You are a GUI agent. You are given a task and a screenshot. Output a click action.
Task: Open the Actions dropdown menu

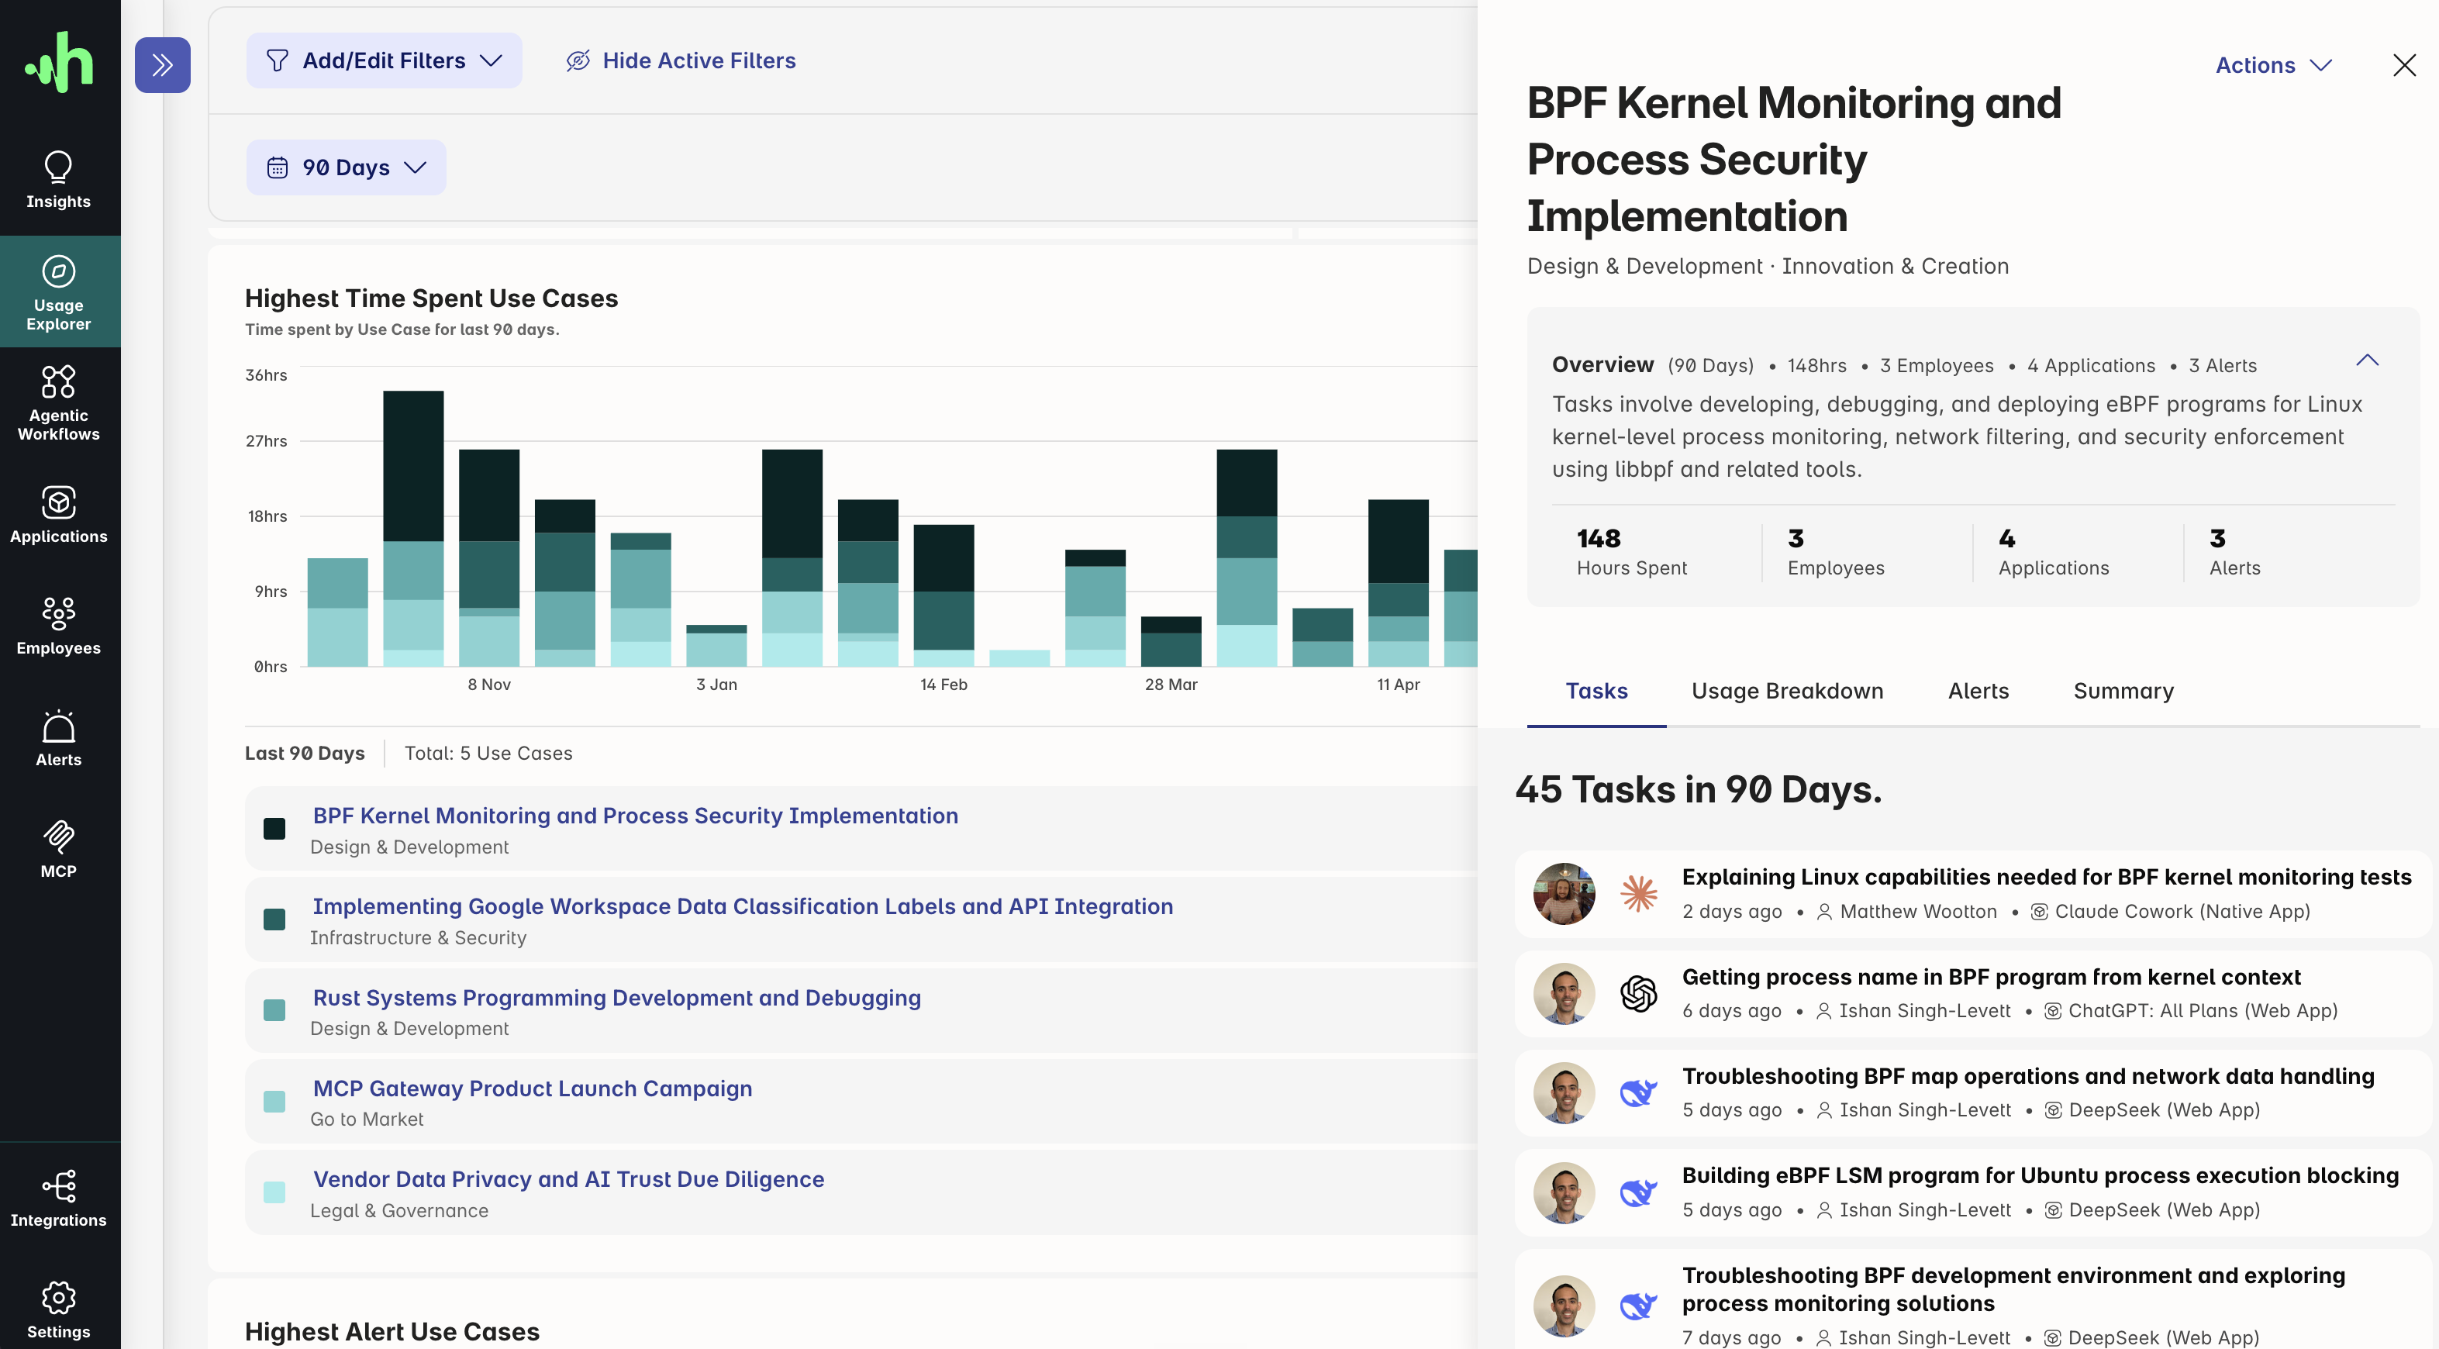click(2272, 64)
